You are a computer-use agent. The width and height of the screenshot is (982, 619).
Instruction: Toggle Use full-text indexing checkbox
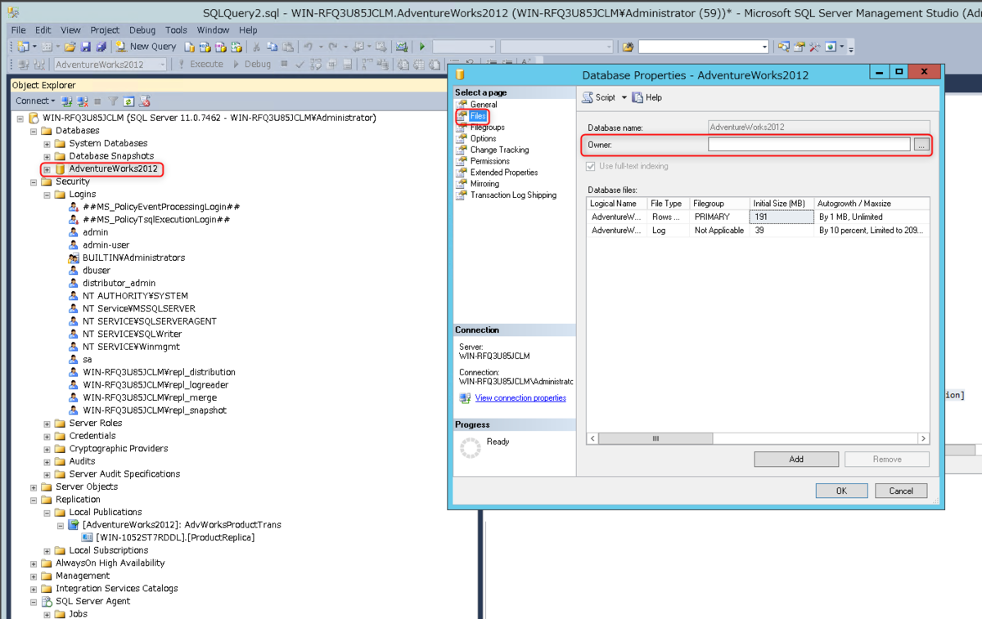(591, 166)
